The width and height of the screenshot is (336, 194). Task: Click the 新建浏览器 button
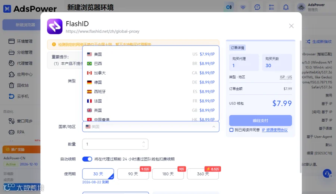pyautogui.click(x=22, y=25)
